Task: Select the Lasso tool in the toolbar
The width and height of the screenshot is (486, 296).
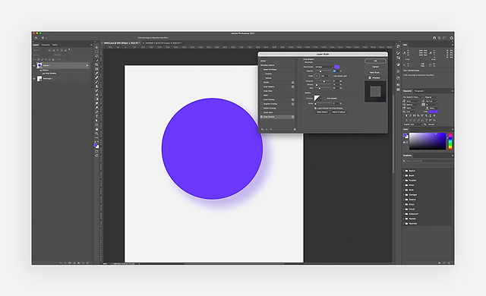Action: 96,56
